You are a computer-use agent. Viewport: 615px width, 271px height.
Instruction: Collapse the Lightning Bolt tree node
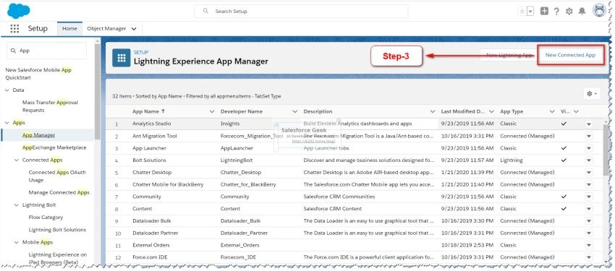click(17, 205)
